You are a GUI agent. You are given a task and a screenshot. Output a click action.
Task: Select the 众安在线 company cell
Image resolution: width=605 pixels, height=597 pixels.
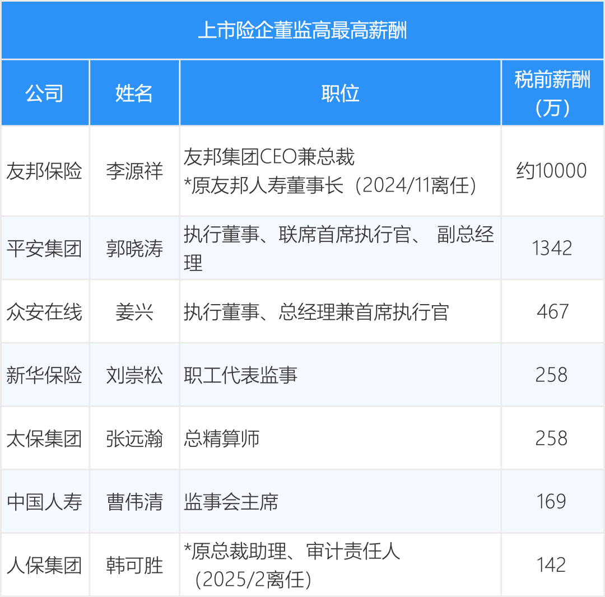45,311
